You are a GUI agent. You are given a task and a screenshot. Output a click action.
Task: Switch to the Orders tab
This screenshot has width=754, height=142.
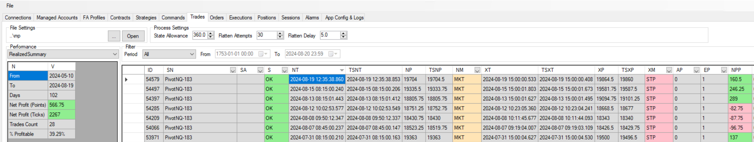point(217,18)
